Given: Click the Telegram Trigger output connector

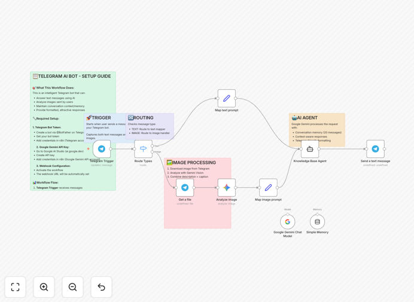Looking at the screenshot, I should [111, 149].
